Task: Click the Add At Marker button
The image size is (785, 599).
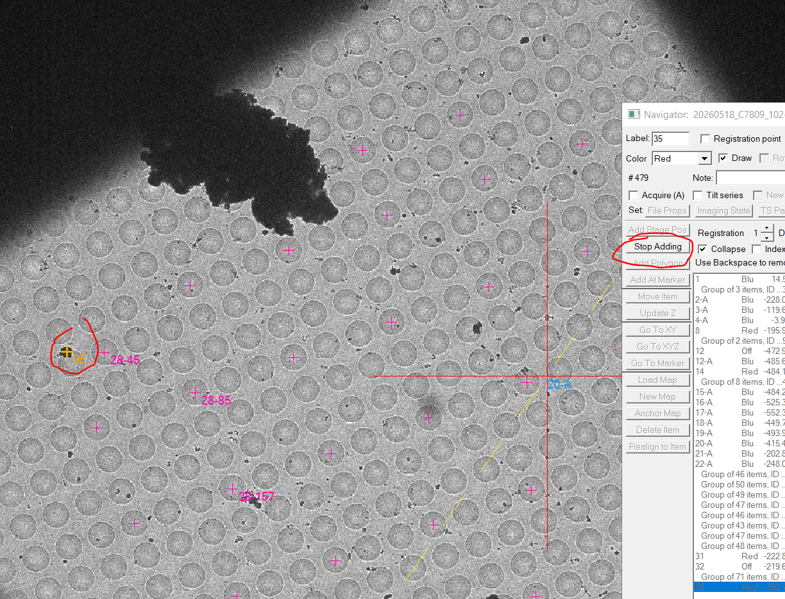Action: tap(657, 280)
